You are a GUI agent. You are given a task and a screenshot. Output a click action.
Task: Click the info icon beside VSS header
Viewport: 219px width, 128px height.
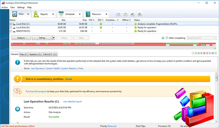[x=93, y=20]
